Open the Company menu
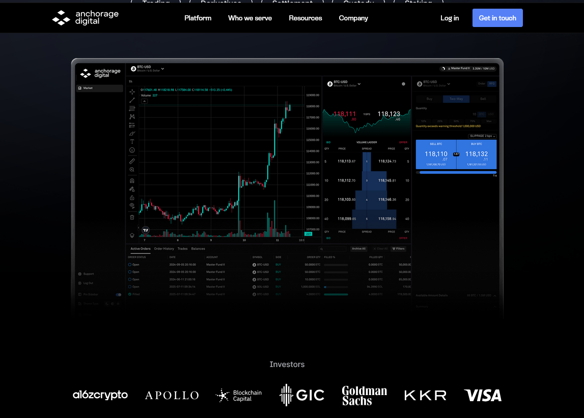The image size is (584, 418). click(353, 18)
